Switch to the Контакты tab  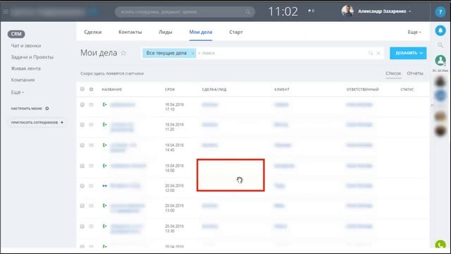130,32
